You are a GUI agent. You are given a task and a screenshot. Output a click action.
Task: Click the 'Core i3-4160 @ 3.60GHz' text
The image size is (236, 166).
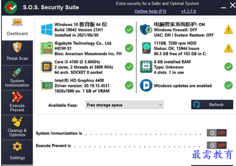point(77,62)
